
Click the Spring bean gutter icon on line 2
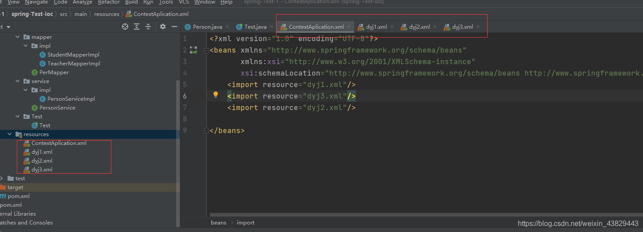click(x=193, y=50)
